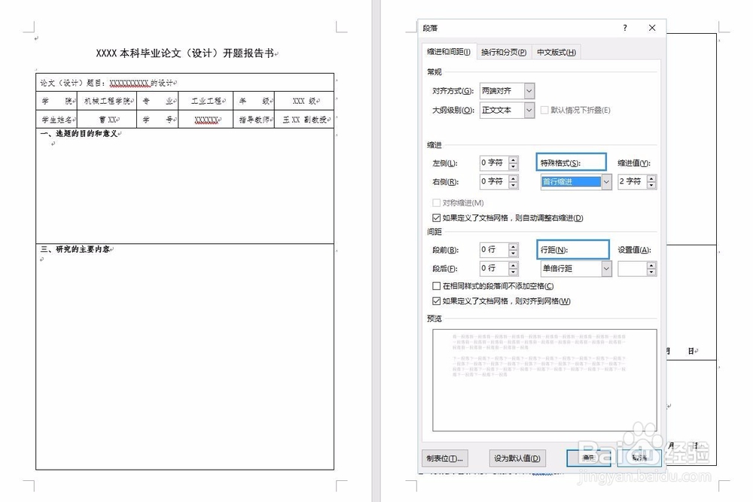Click the 左侧 indent input field
The image size is (753, 502).
pyautogui.click(x=494, y=163)
